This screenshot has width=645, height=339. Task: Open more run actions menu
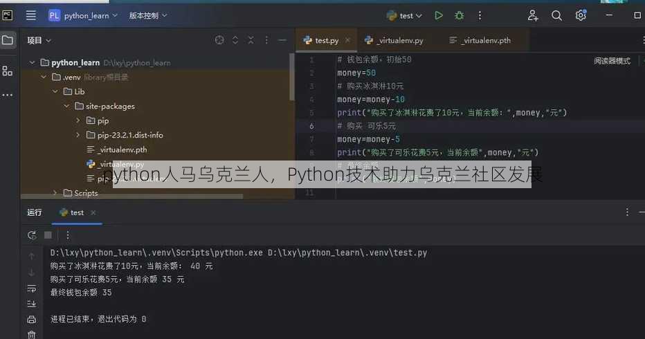480,16
